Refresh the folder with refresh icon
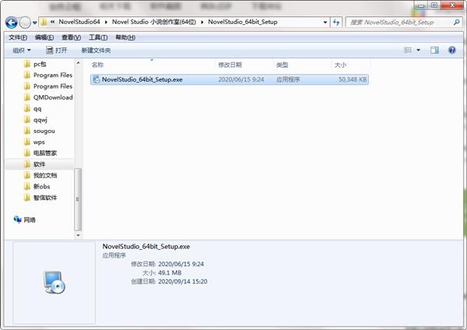 click(336, 23)
